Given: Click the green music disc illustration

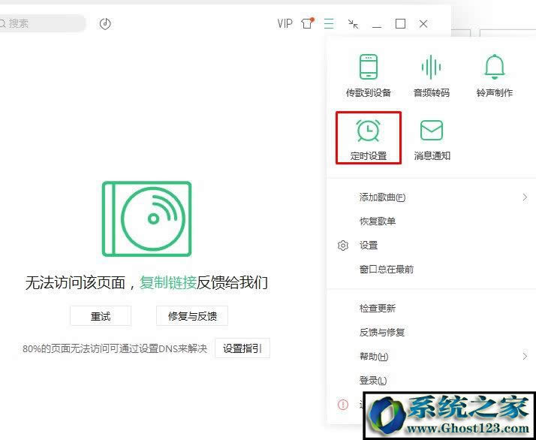Looking at the screenshot, I should click(x=146, y=218).
